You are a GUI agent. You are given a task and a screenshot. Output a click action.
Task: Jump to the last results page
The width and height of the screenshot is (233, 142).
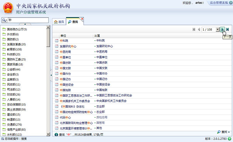point(228,29)
